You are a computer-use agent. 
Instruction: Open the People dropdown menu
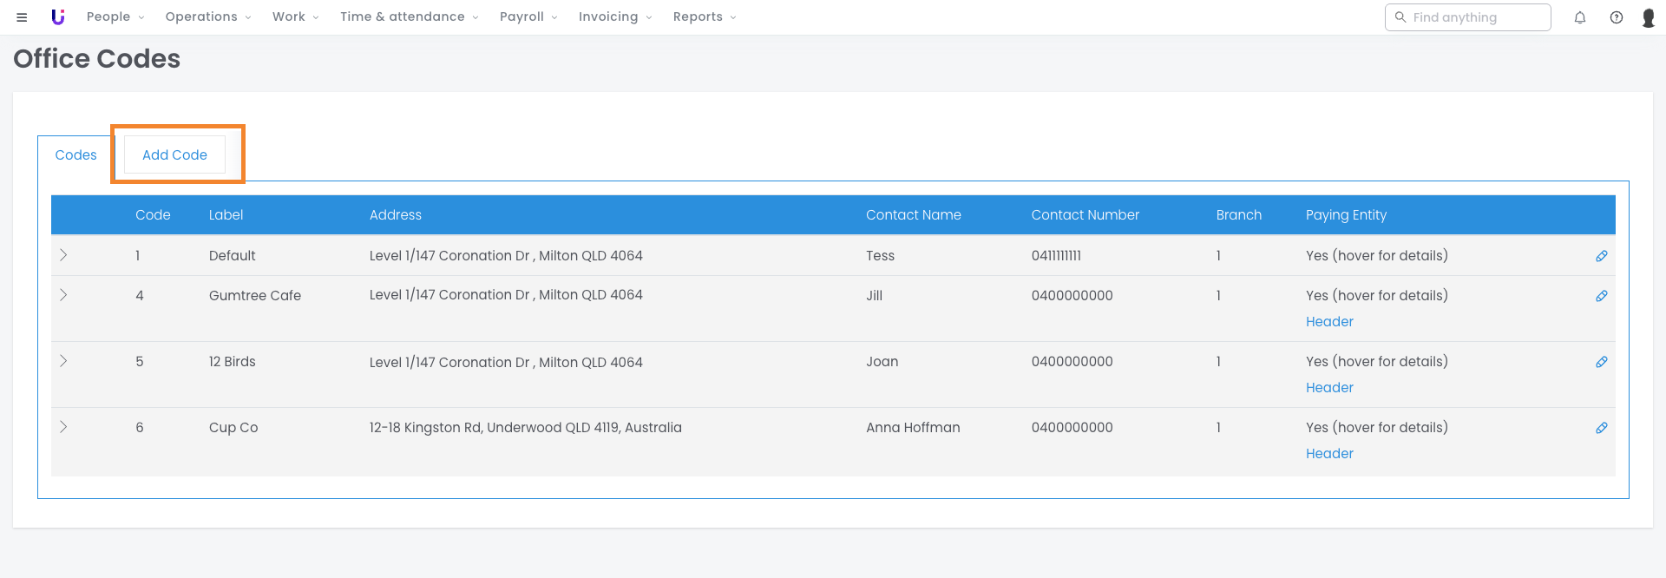pos(115,16)
